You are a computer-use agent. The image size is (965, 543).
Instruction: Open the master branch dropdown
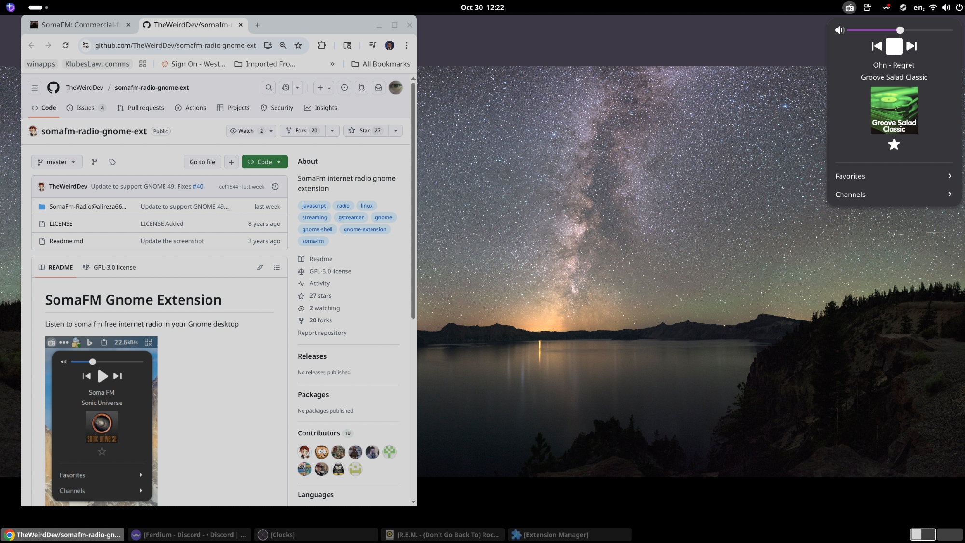(x=56, y=162)
